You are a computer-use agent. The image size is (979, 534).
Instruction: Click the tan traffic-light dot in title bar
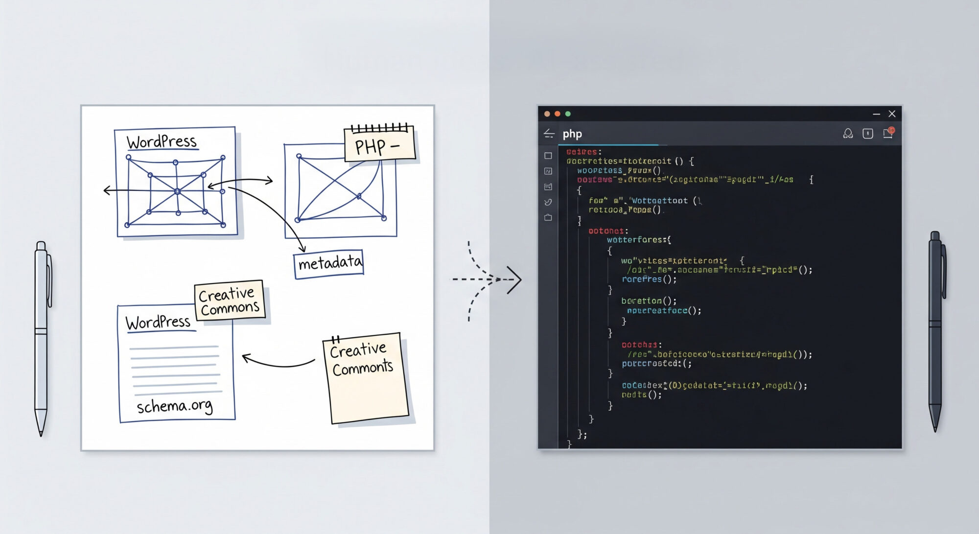point(547,114)
